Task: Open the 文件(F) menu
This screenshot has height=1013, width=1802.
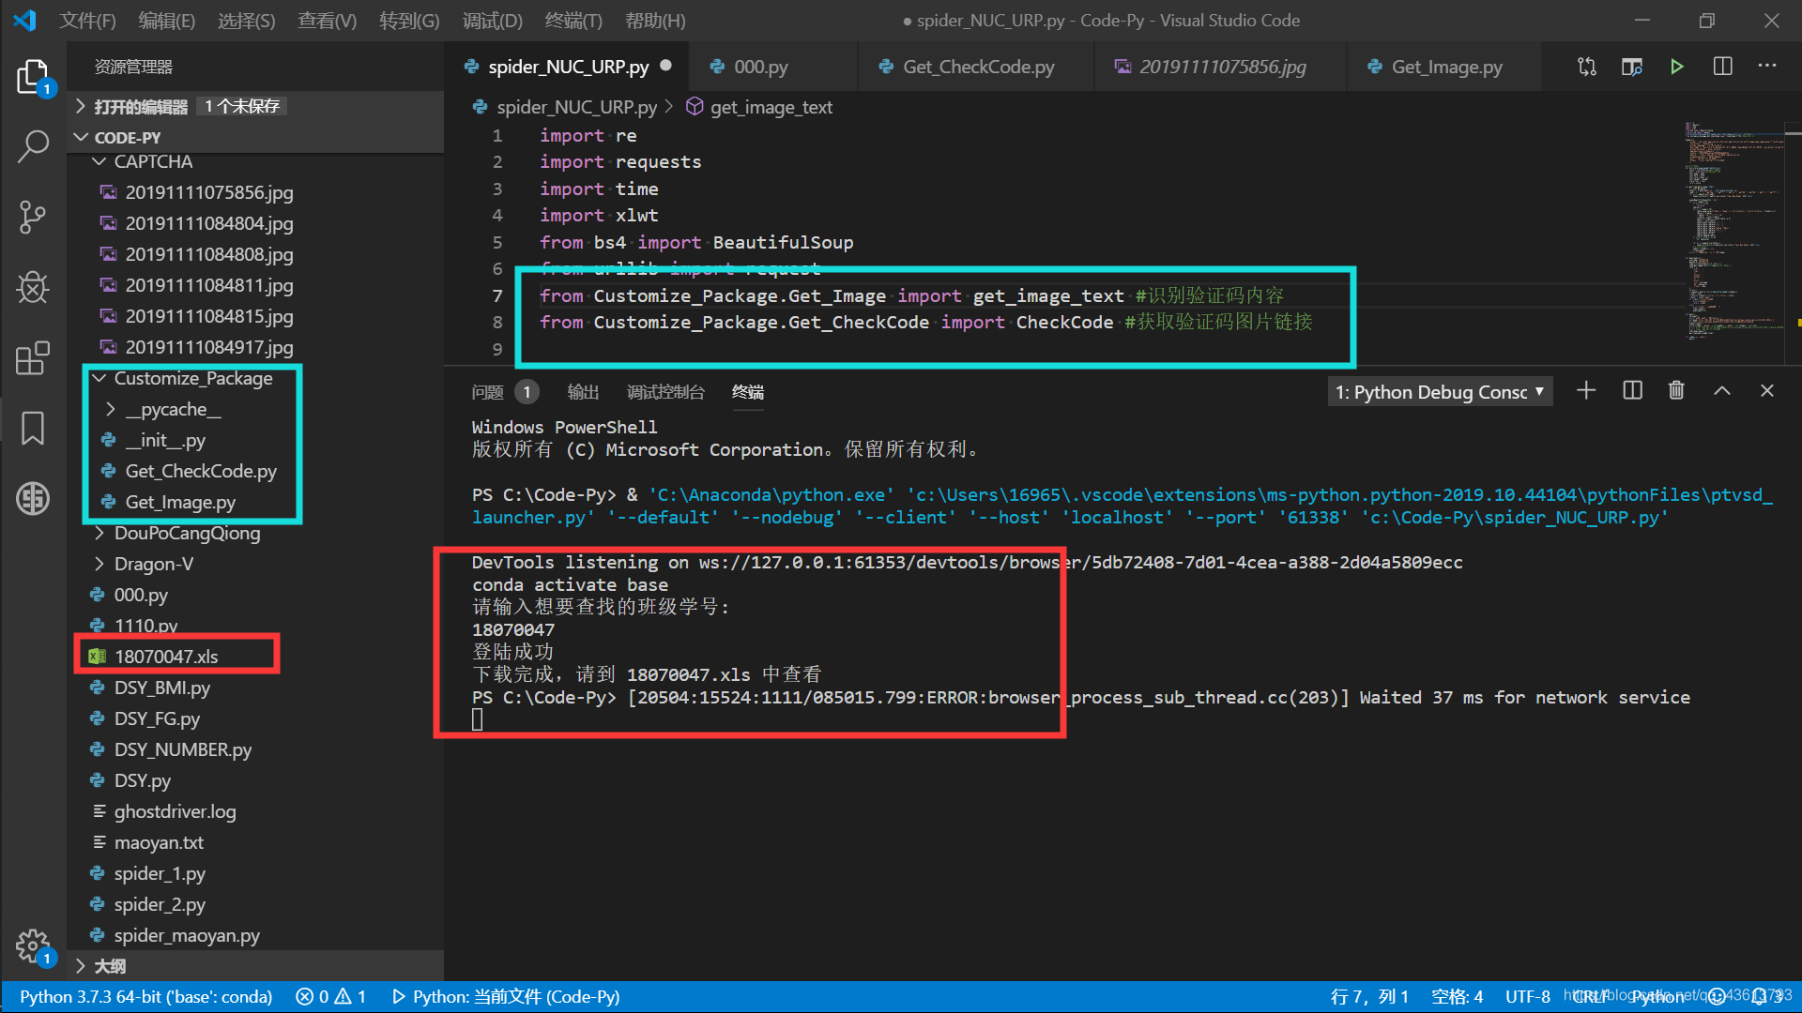Action: click(87, 20)
